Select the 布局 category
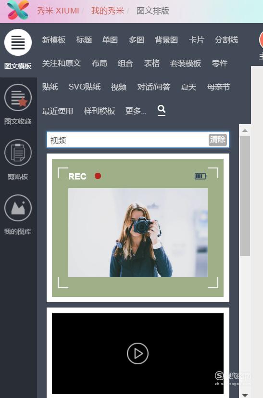263x398 pixels. [x=100, y=63]
